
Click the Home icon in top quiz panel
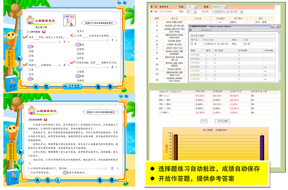[36, 87]
